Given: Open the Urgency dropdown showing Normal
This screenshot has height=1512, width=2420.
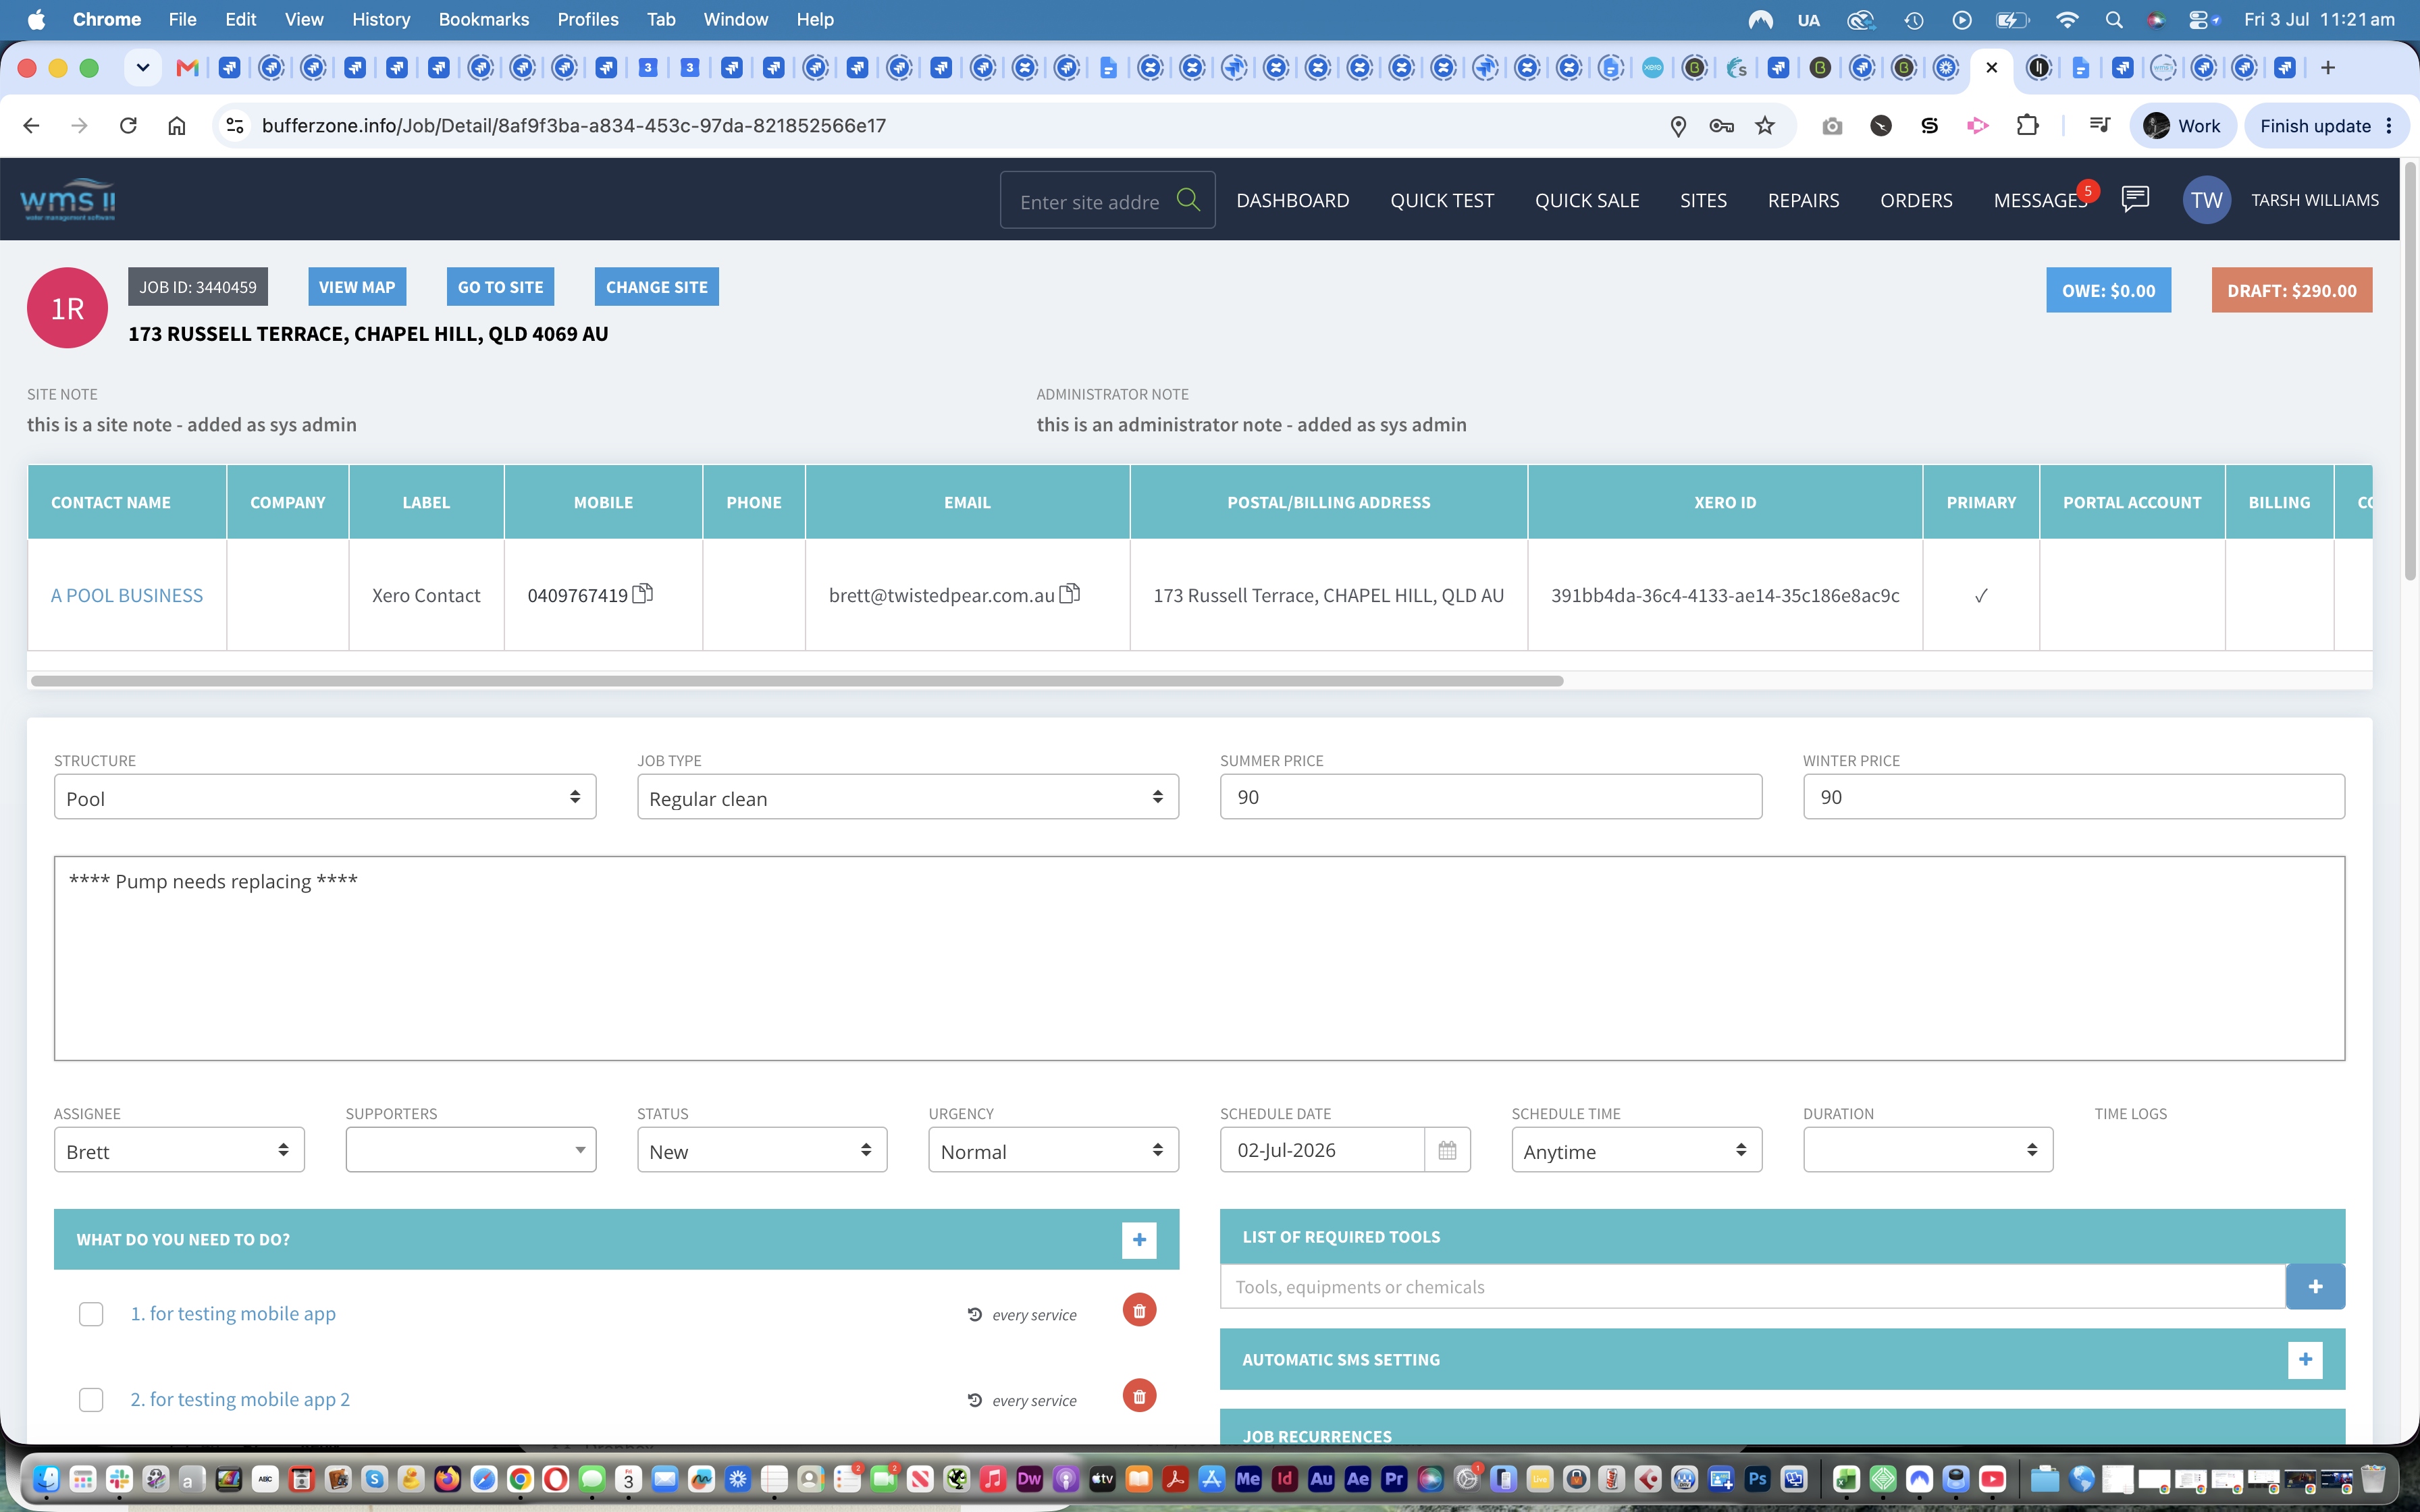Looking at the screenshot, I should coord(1053,1150).
